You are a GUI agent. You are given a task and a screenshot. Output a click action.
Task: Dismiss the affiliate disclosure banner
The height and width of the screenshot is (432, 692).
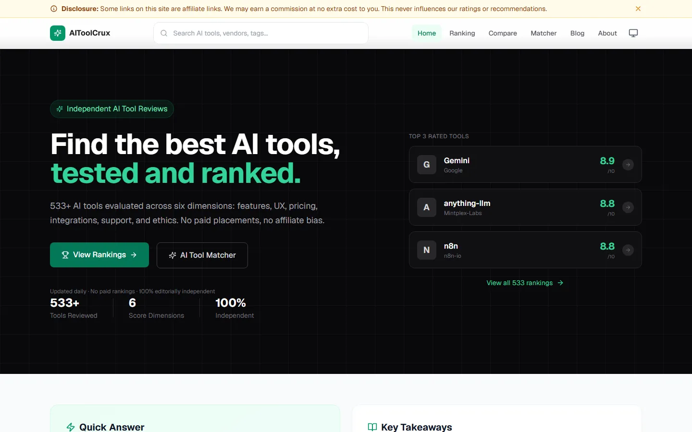pyautogui.click(x=638, y=9)
